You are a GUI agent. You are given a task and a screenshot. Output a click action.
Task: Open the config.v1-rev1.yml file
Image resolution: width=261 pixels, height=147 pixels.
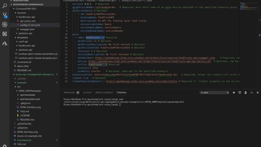[30, 25]
